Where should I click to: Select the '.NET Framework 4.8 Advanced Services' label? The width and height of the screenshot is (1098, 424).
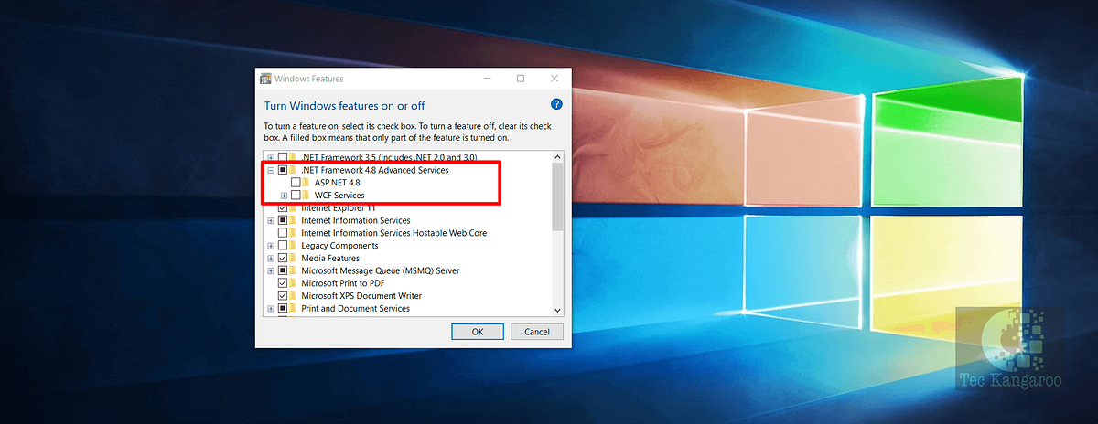tap(375, 170)
